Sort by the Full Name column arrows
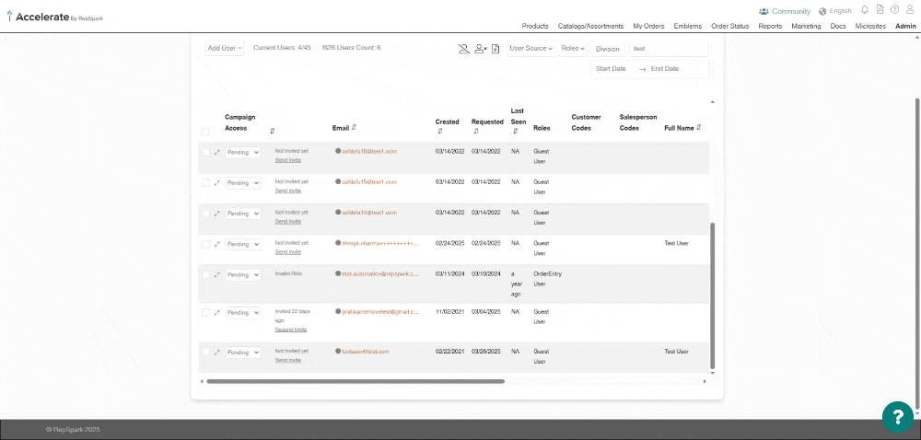Viewport: 921px width, 440px height. point(699,127)
